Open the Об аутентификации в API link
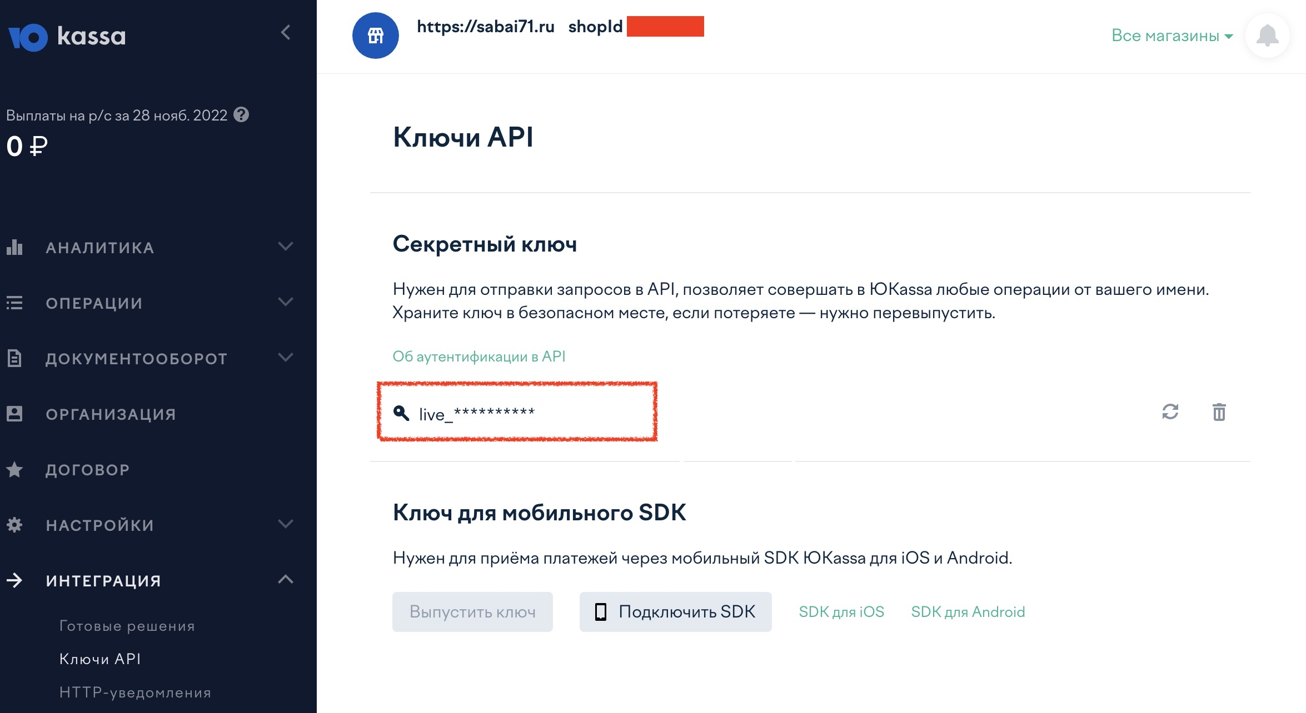1306x713 pixels. pyautogui.click(x=479, y=356)
